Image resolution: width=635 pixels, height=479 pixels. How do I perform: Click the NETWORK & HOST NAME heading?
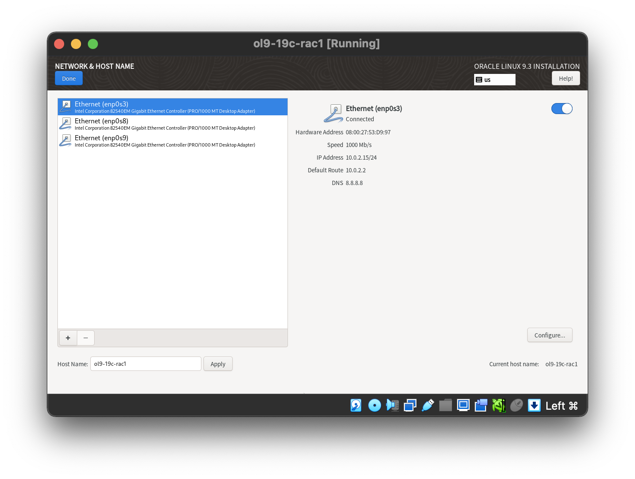95,66
